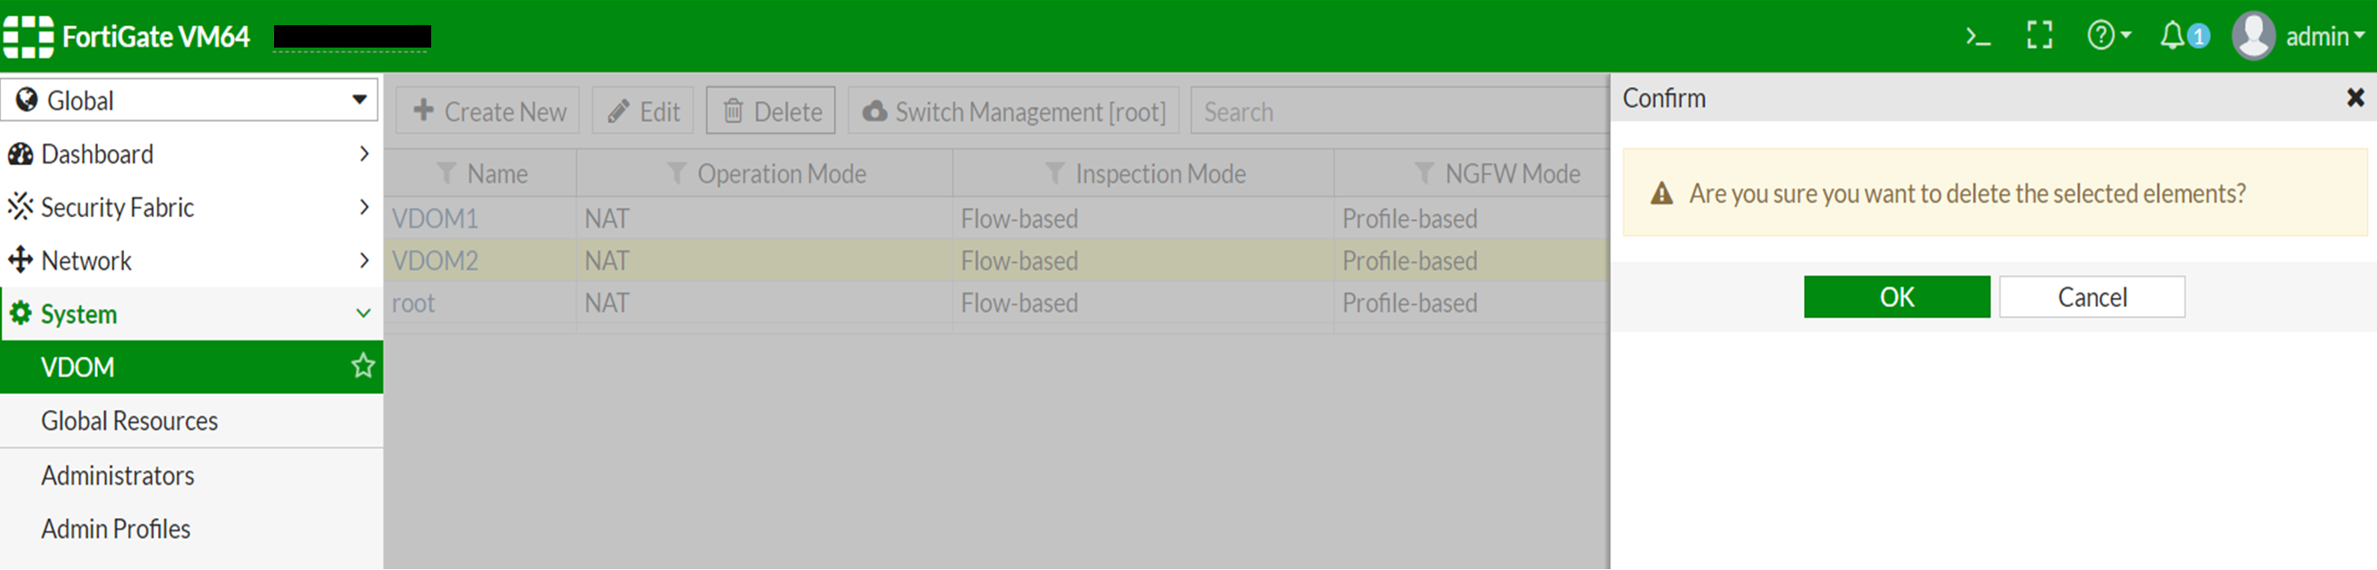Viewport: 2377px width, 570px height.
Task: Open the CLI console icon
Action: [1977, 37]
